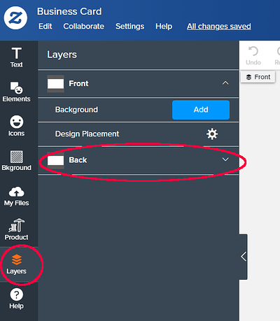Open the Edit menu

click(x=45, y=27)
